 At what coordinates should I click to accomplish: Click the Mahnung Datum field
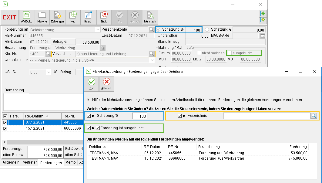pos(182,53)
